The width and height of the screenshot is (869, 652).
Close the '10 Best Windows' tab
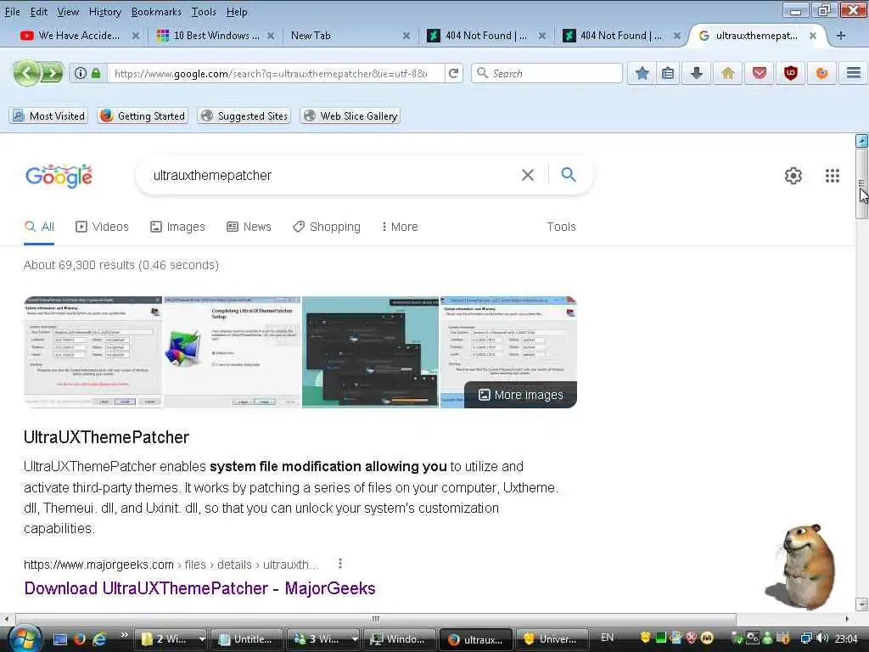point(271,36)
